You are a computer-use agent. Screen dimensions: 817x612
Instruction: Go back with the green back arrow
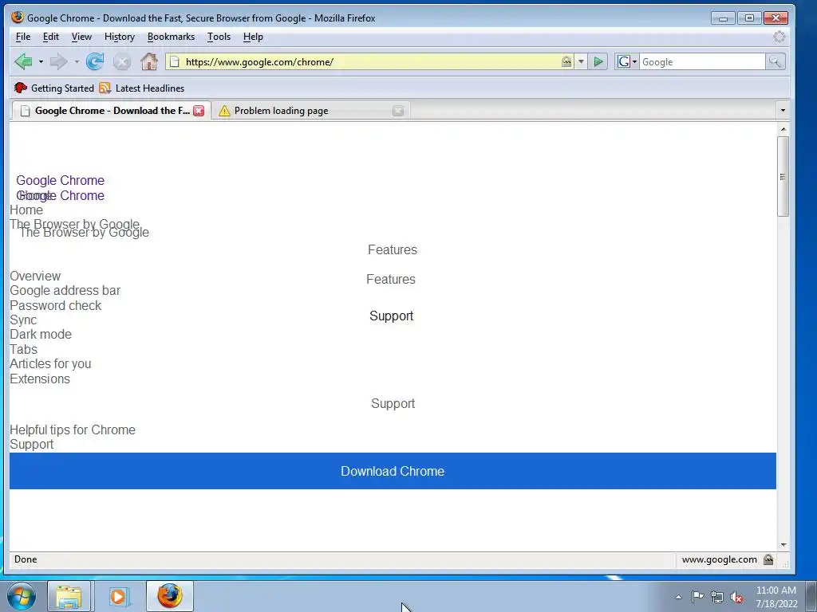[x=23, y=61]
